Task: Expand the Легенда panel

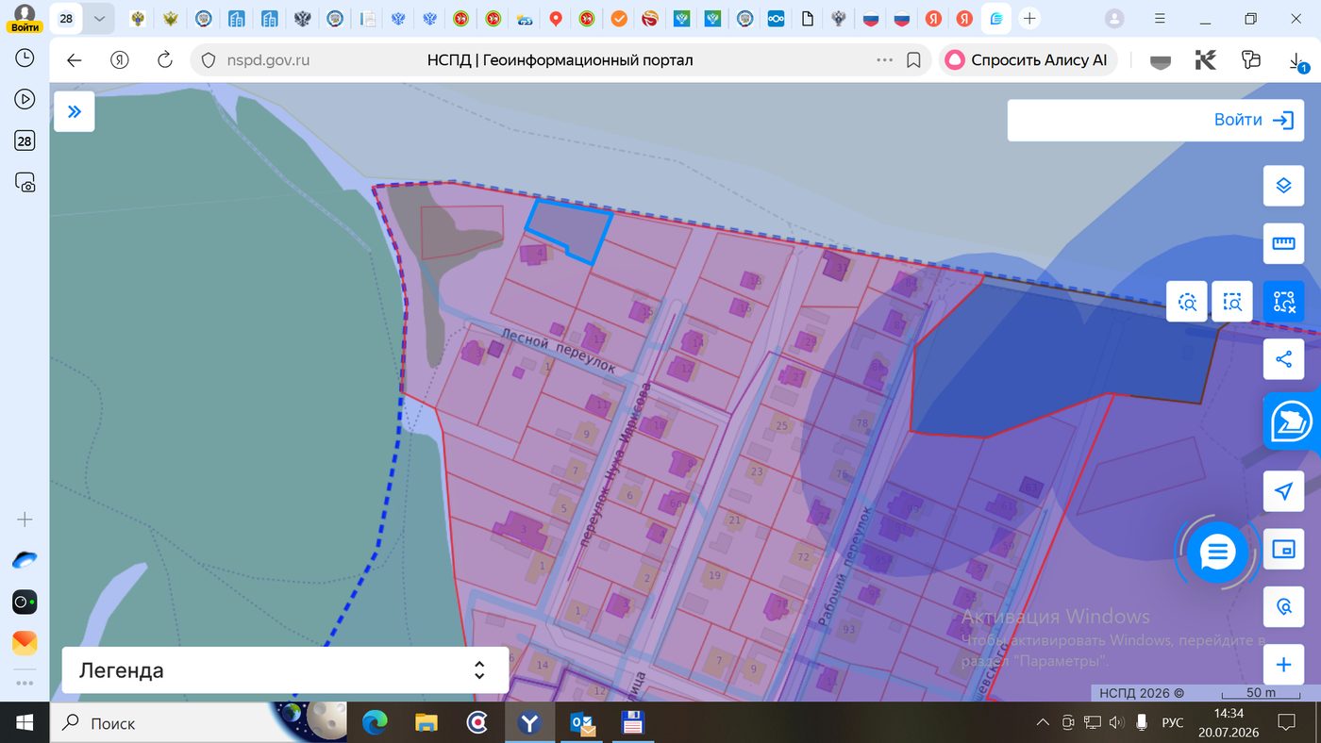Action: point(285,670)
